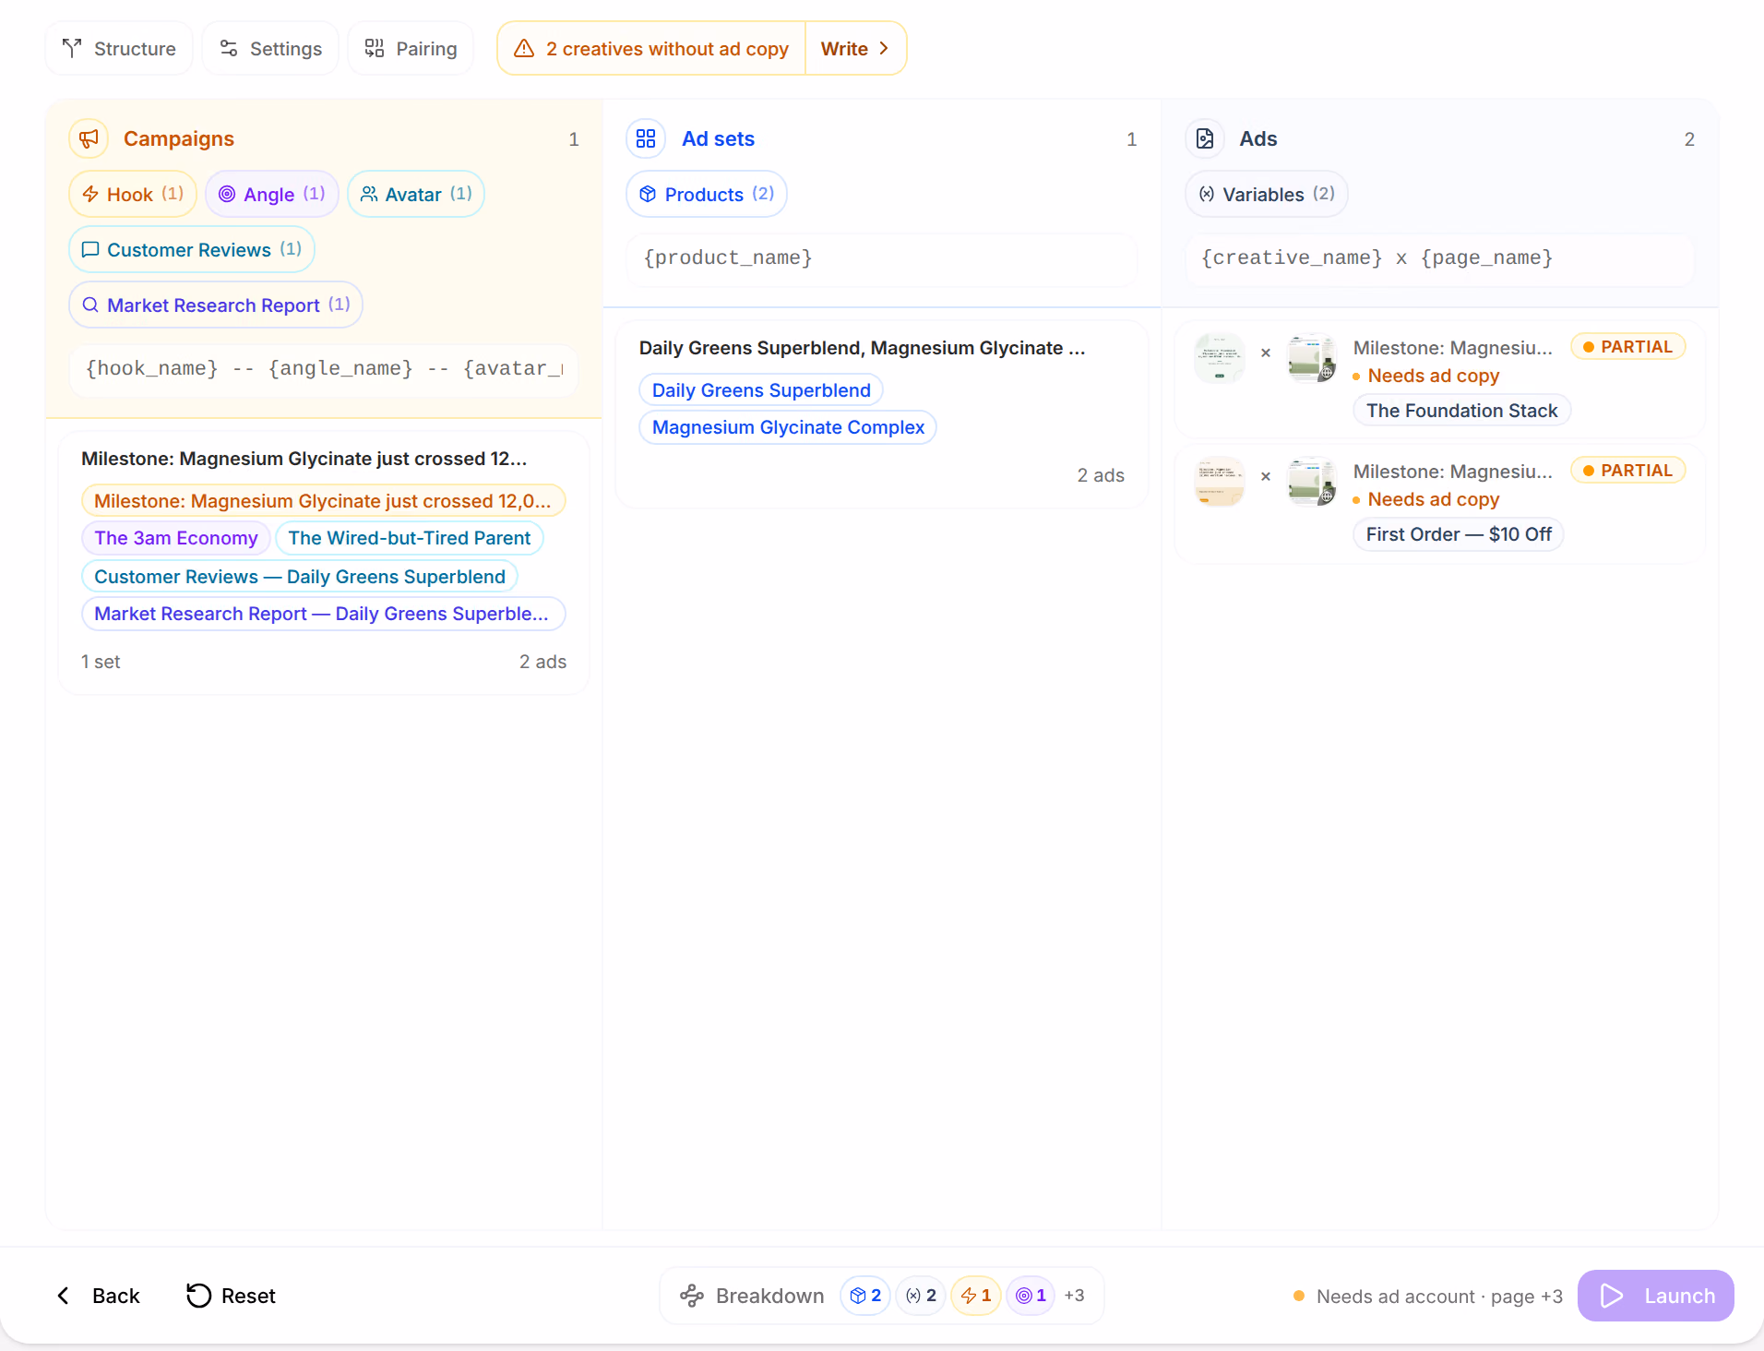Click the Reset button

(232, 1296)
